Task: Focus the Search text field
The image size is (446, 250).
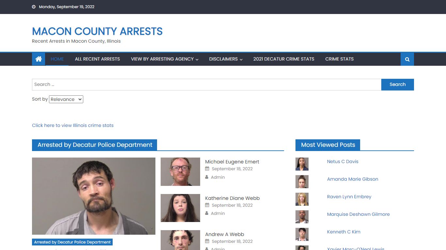Action: tap(206, 85)
